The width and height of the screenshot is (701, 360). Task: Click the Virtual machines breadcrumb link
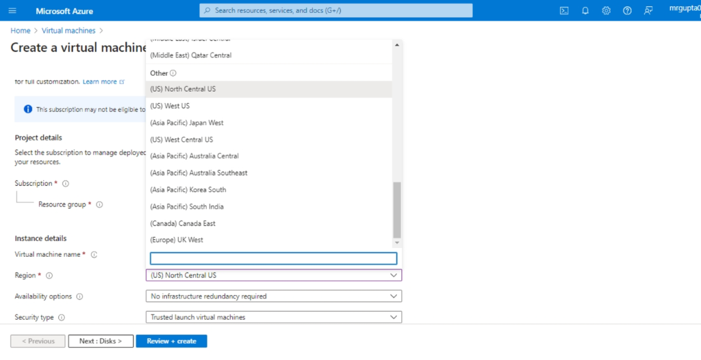point(68,31)
